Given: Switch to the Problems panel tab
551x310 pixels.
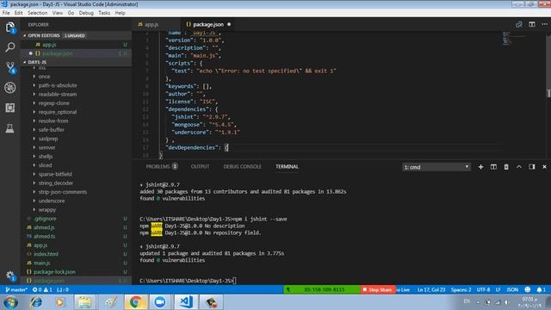Looking at the screenshot, I should pyautogui.click(x=162, y=166).
